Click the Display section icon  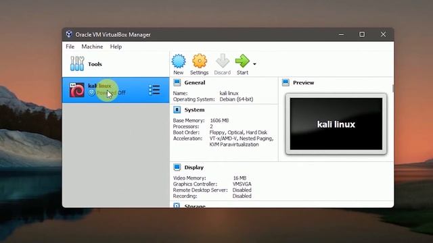pos(177,167)
